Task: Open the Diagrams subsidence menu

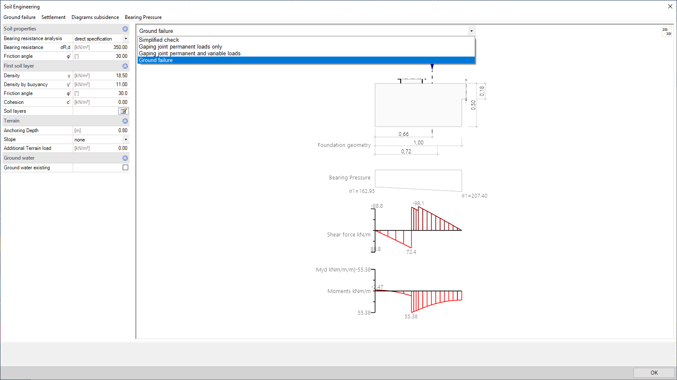Action: (95, 17)
